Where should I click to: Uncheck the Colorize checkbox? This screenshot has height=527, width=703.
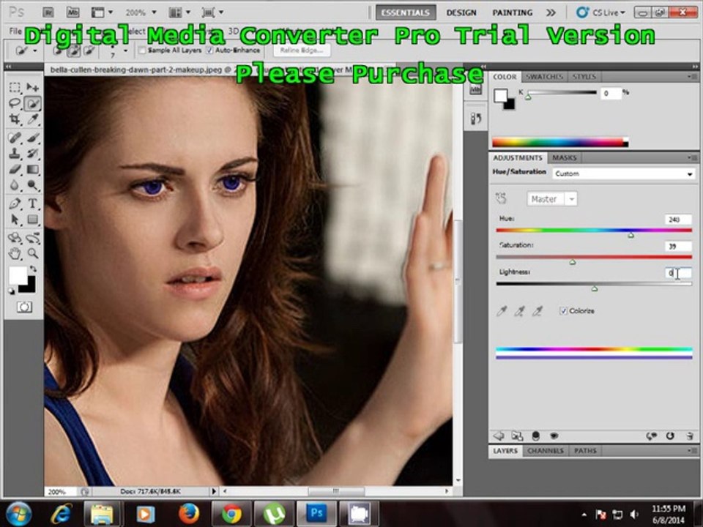point(564,311)
